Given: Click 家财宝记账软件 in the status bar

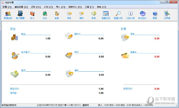Looking at the screenshot, I should (x=9, y=105).
